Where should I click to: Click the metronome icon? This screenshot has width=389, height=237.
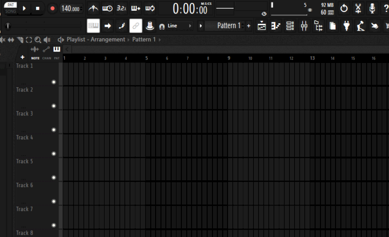(93, 8)
